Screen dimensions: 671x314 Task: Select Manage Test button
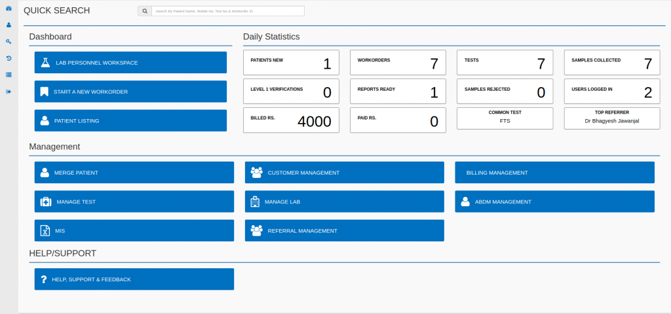coord(134,201)
